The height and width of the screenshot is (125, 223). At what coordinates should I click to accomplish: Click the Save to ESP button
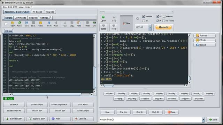(x=14, y=119)
